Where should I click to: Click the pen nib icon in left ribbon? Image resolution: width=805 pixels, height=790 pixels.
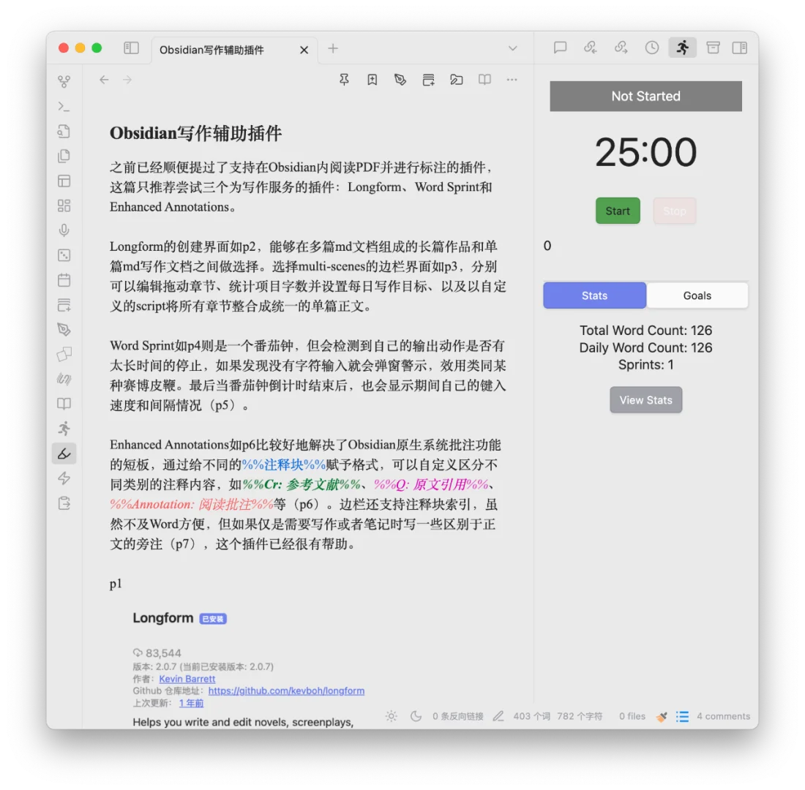coord(64,330)
